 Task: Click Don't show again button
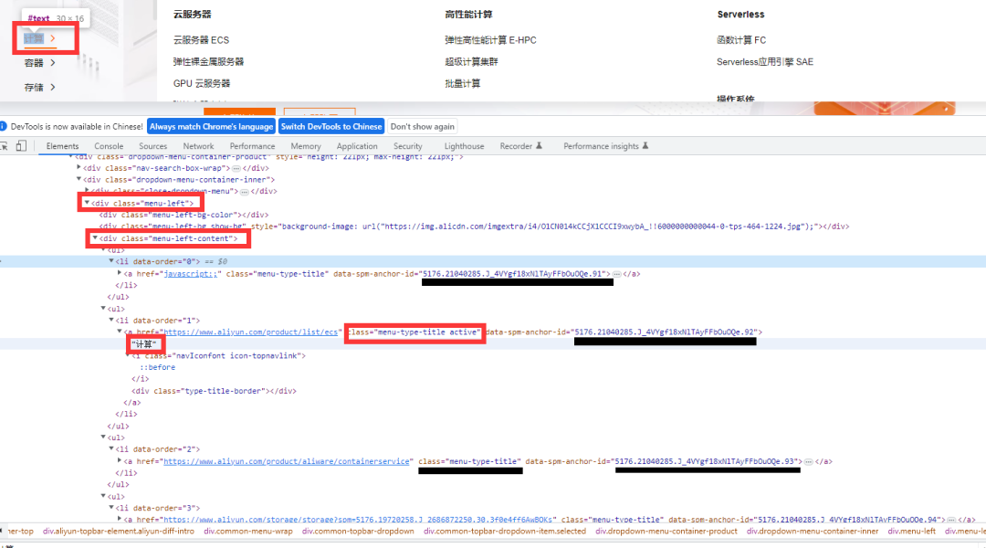423,126
